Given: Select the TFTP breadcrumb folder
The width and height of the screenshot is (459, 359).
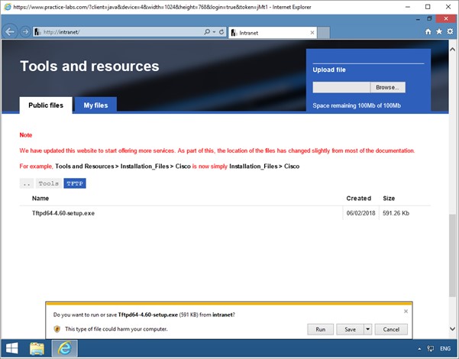Looking at the screenshot, I should [x=75, y=183].
